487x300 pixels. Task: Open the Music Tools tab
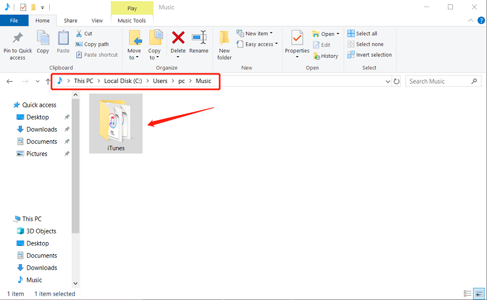pyautogui.click(x=131, y=21)
